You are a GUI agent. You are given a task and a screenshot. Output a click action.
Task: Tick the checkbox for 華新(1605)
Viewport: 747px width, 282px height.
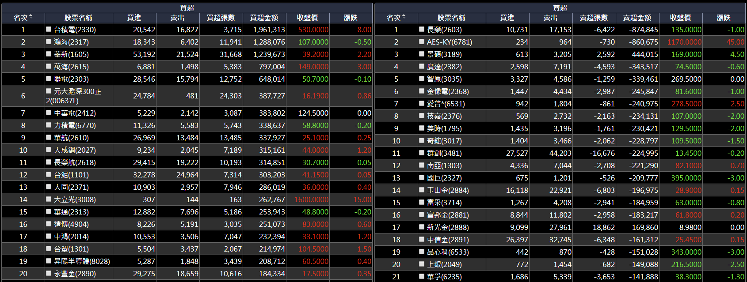pyautogui.click(x=49, y=54)
